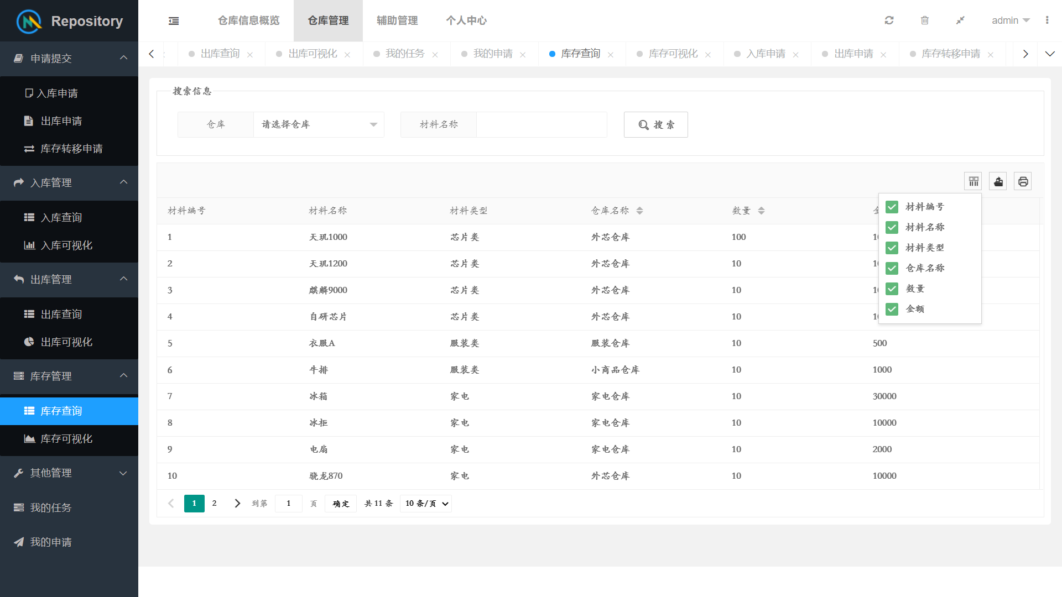
Task: Click the export table icon
Action: point(998,181)
